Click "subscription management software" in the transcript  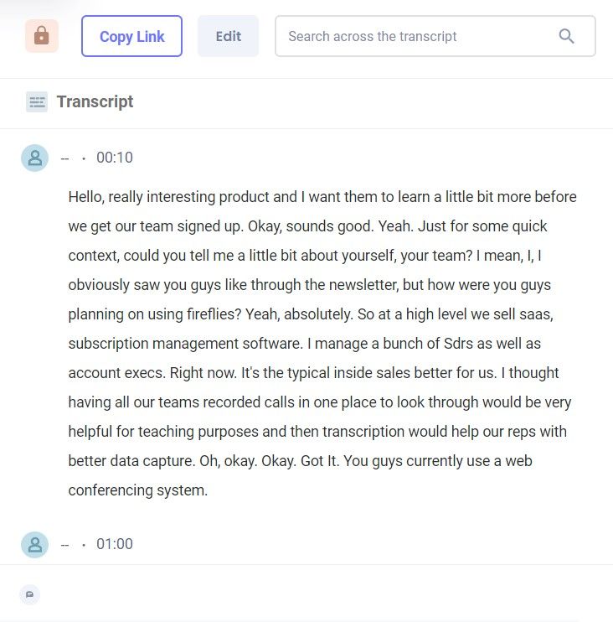point(185,344)
